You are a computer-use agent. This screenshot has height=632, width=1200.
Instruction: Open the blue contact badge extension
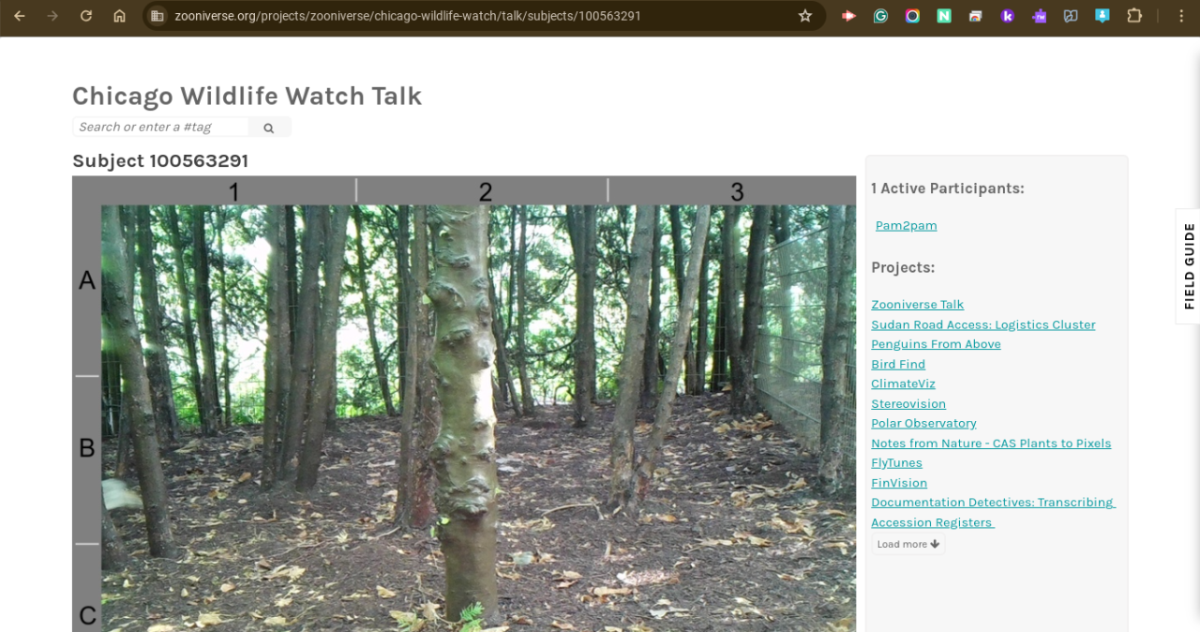(x=1102, y=16)
